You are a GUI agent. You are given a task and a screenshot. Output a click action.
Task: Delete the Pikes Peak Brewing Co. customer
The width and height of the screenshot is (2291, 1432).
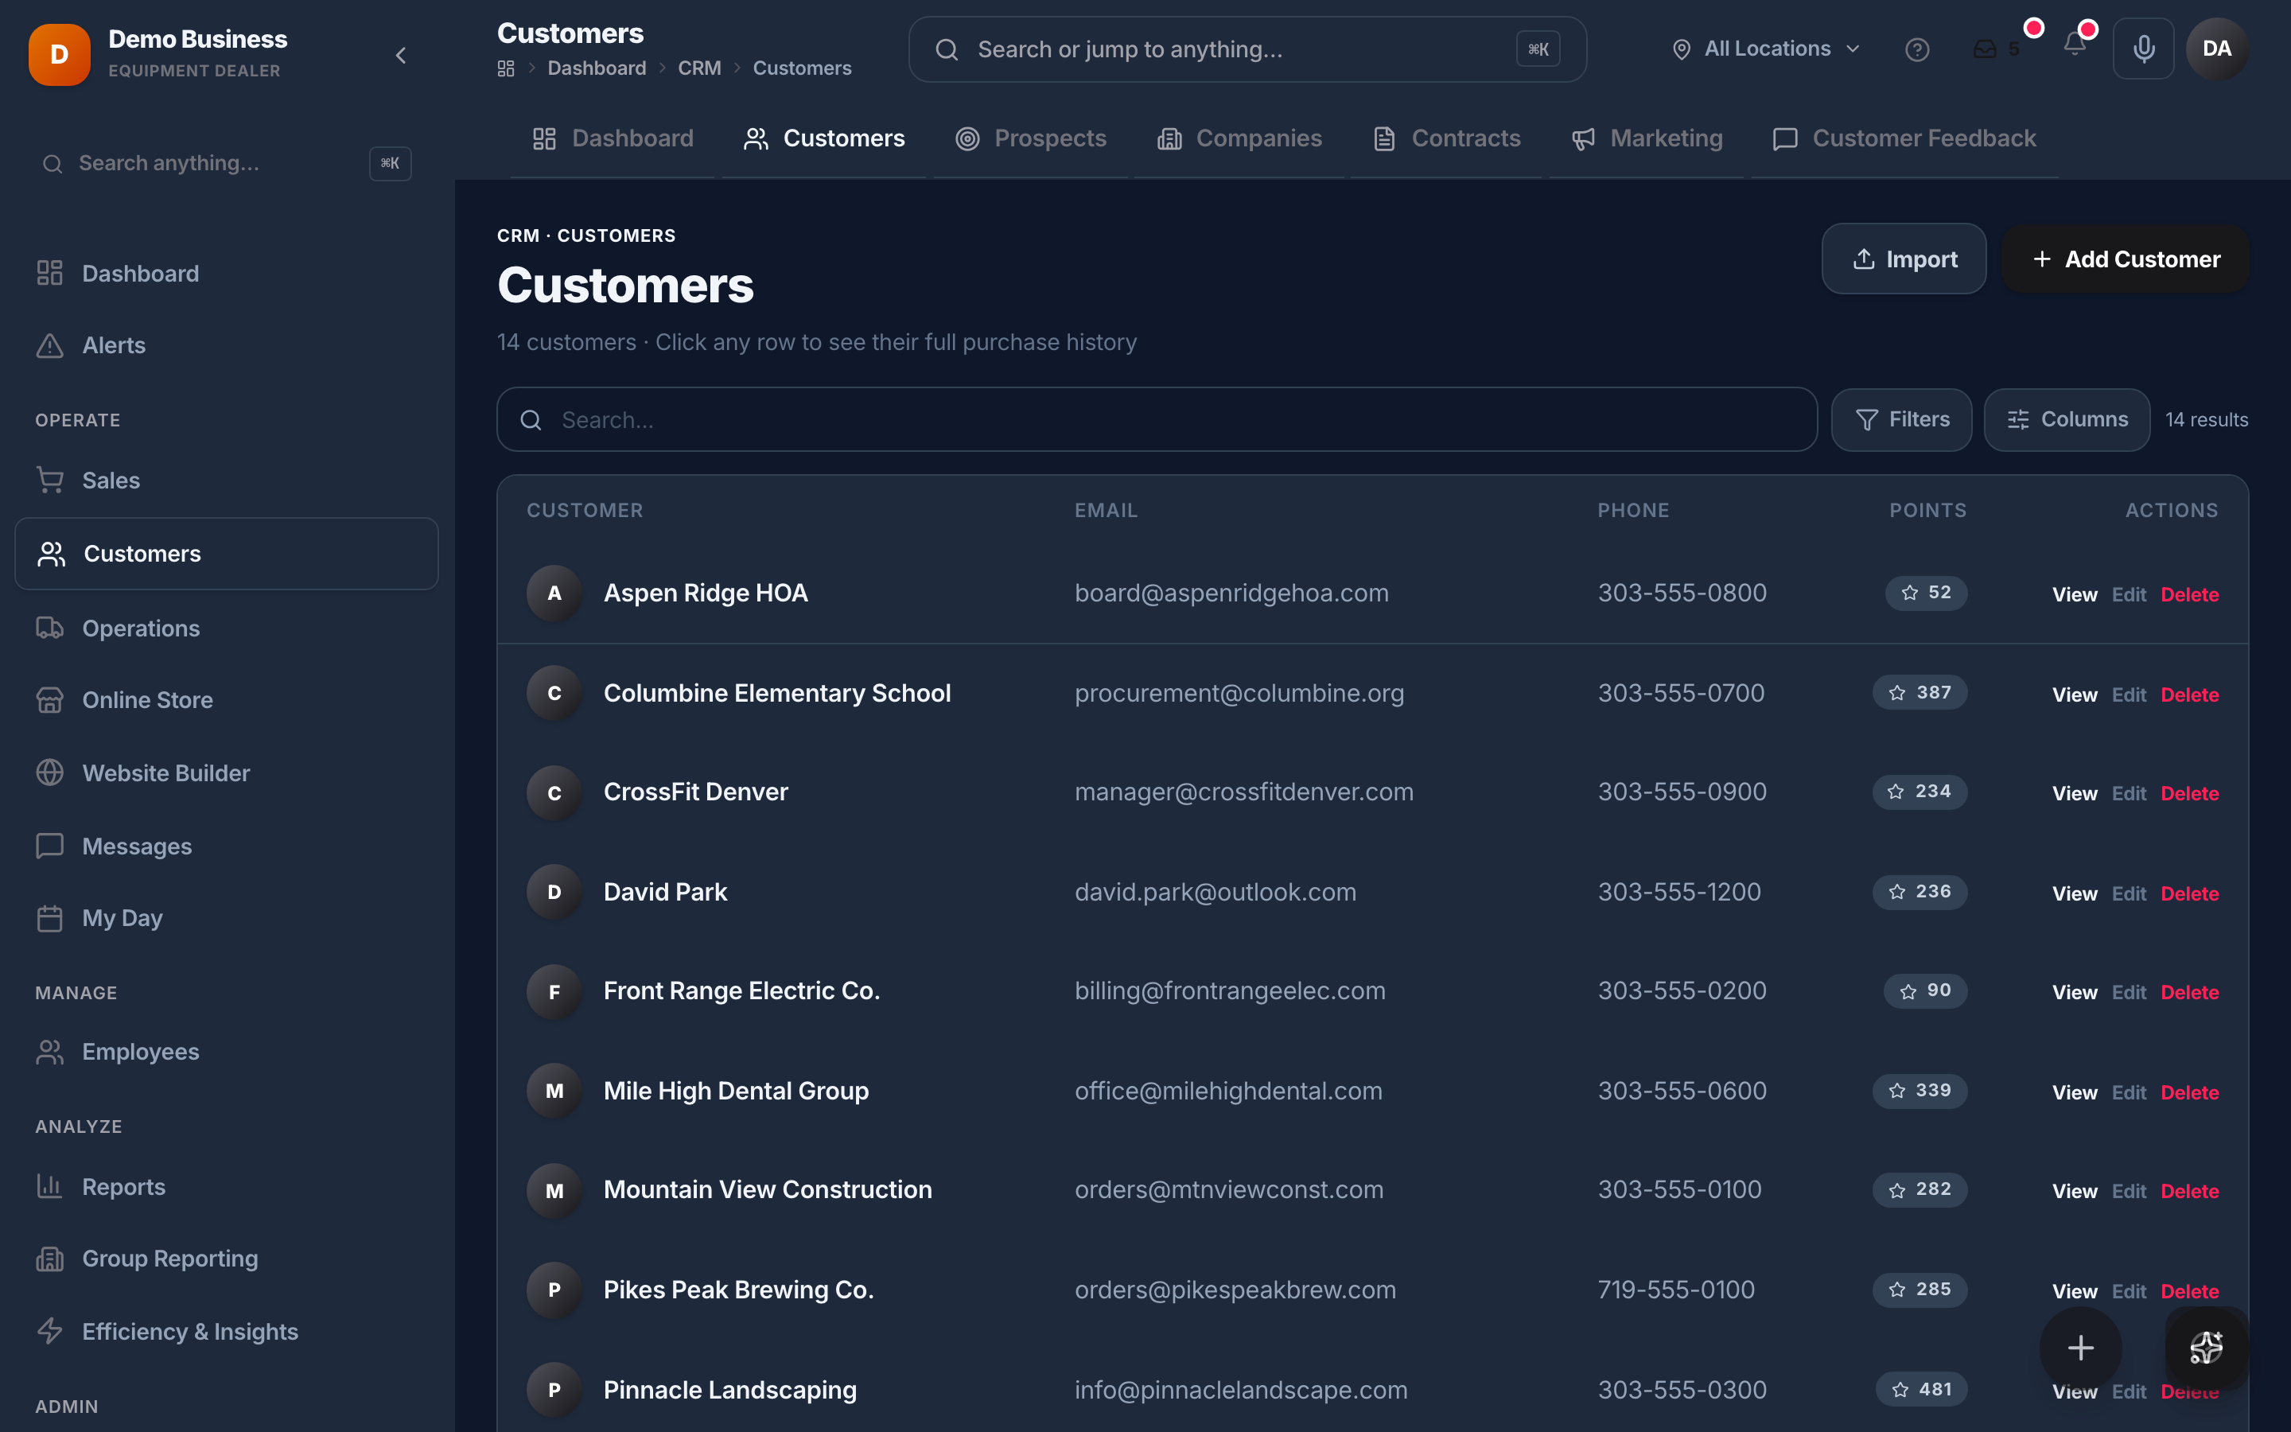pos(2188,1292)
